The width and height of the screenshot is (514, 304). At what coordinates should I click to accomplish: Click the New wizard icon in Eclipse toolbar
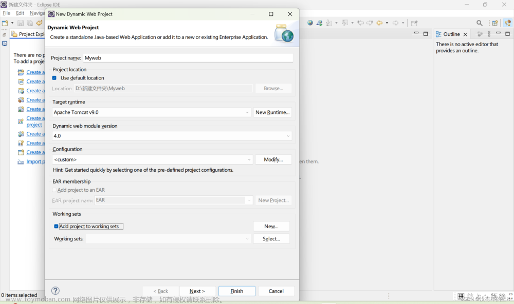point(5,23)
